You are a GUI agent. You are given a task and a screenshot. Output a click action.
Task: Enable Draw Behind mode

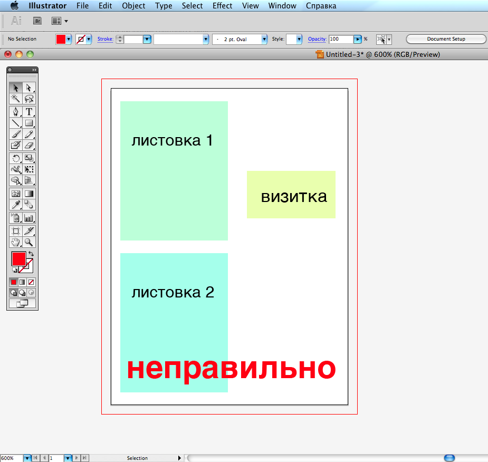[x=22, y=293]
